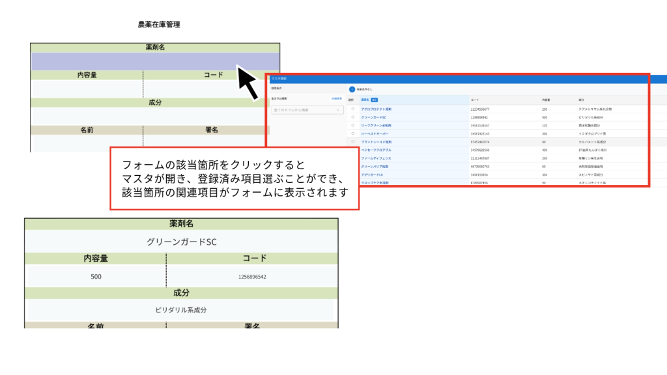Select the radio button for グリーンガードSC

pos(352,117)
